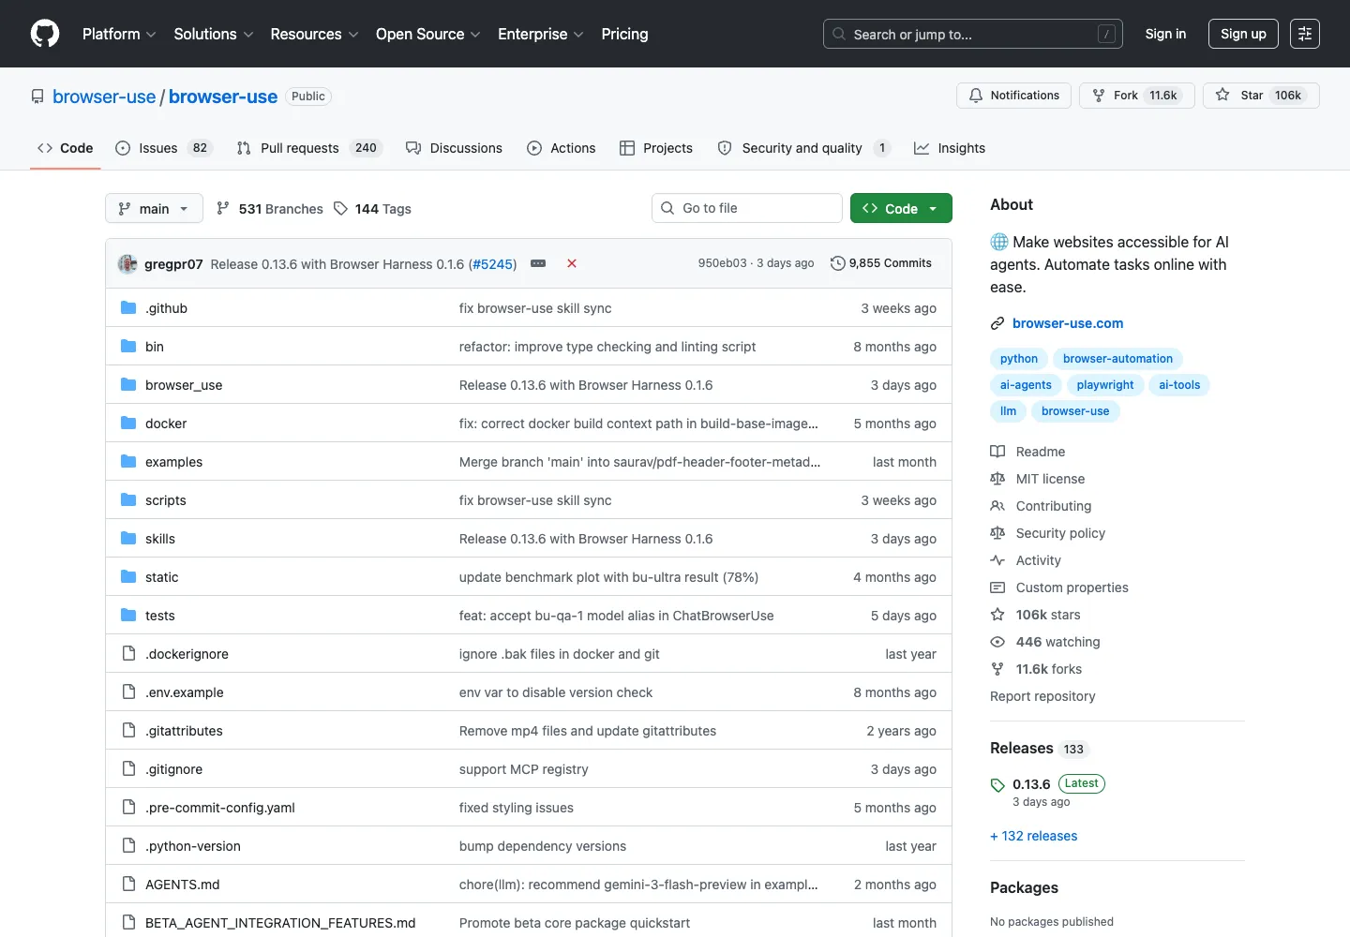The height and width of the screenshot is (937, 1350).
Task: Click the python topic tag
Action: pos(1019,359)
